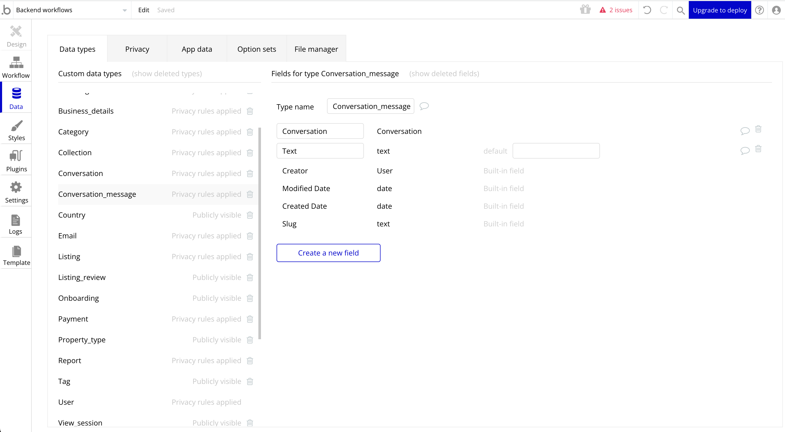The image size is (785, 432).
Task: Open the search magnifier icon
Action: (x=681, y=10)
